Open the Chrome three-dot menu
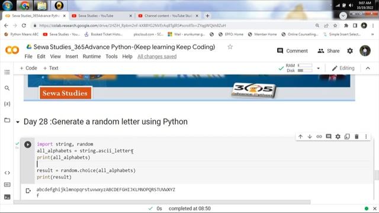 click(373, 25)
